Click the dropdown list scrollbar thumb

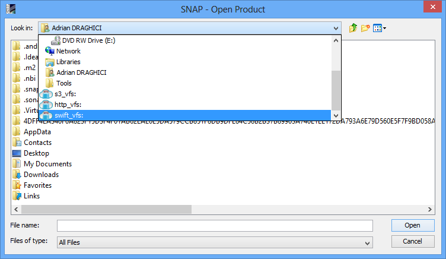tap(336, 90)
